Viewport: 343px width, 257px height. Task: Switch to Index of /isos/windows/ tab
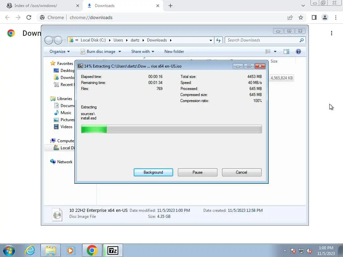coord(41,6)
